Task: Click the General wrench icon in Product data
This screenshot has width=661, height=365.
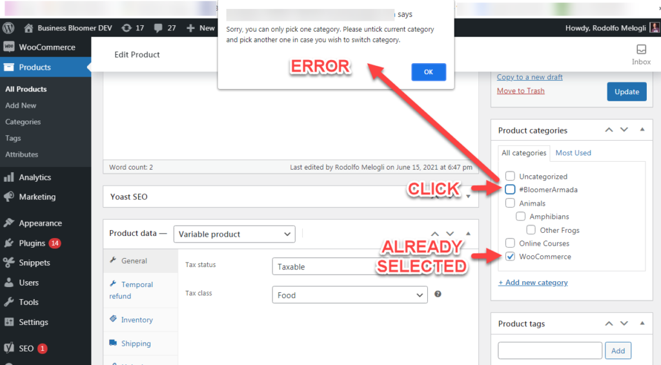Action: (x=113, y=260)
